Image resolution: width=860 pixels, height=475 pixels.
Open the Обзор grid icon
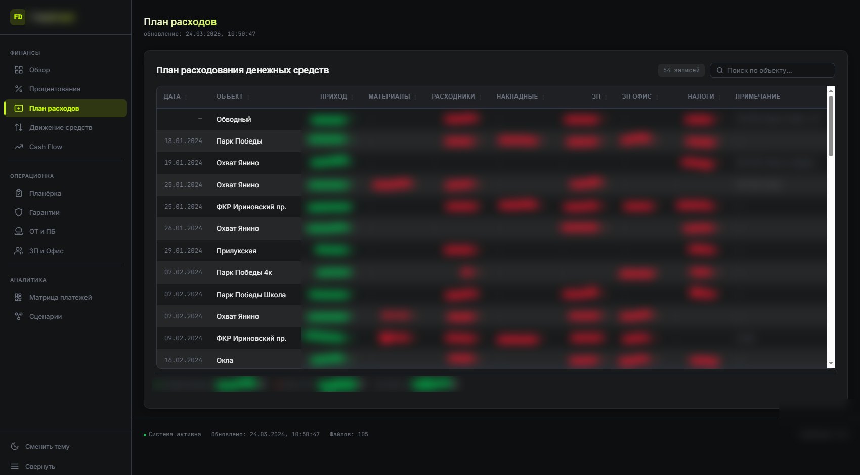(x=19, y=70)
